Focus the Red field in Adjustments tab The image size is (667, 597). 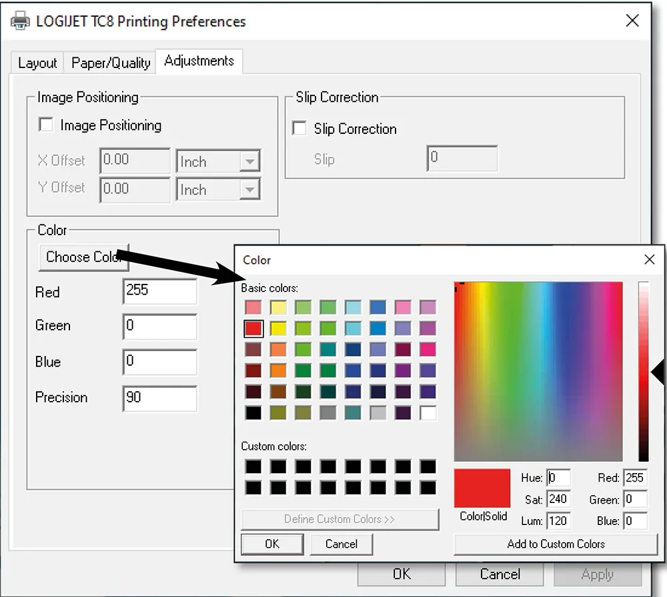click(160, 291)
